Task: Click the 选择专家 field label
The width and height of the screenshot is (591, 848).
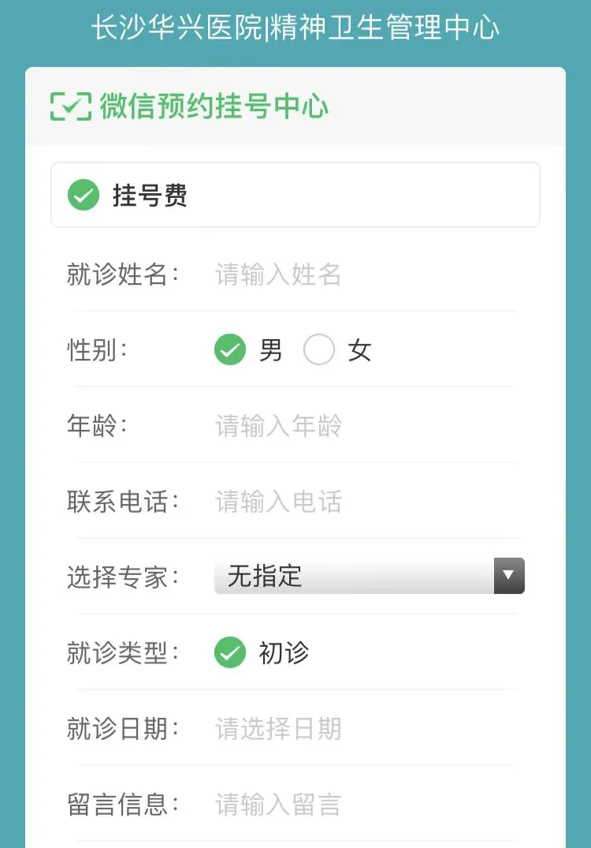Action: coord(123,577)
